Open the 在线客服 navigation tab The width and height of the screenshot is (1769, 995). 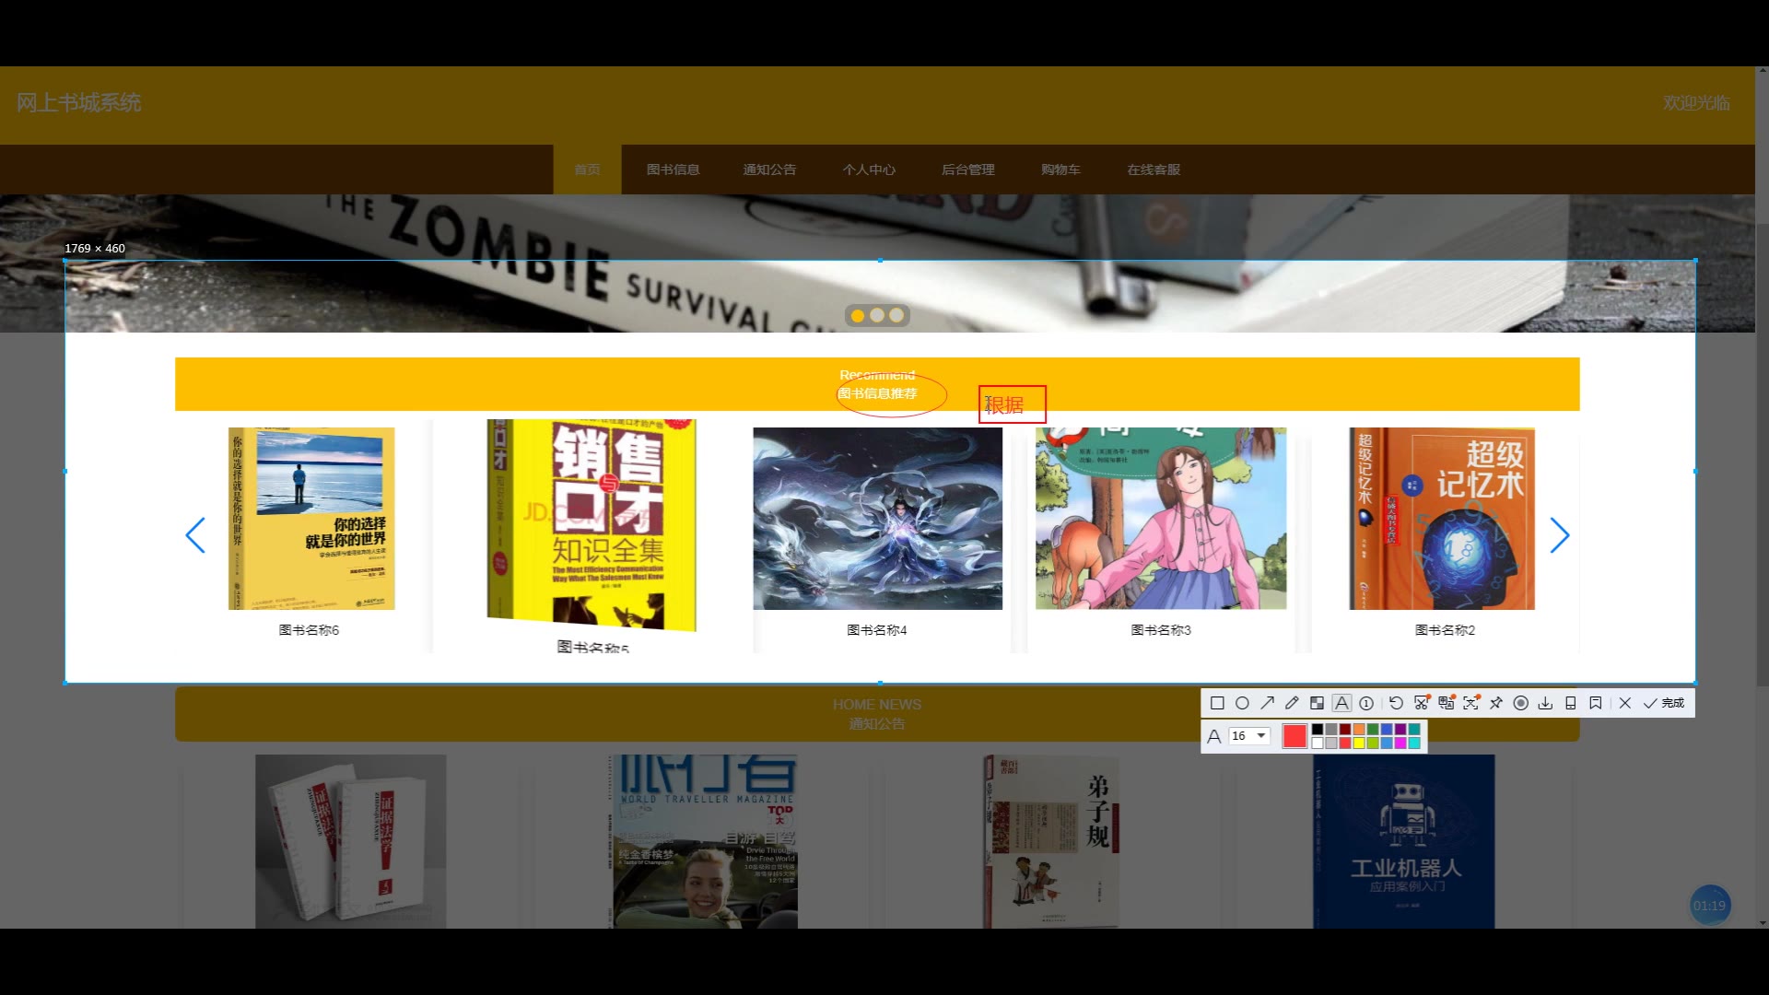(1154, 170)
